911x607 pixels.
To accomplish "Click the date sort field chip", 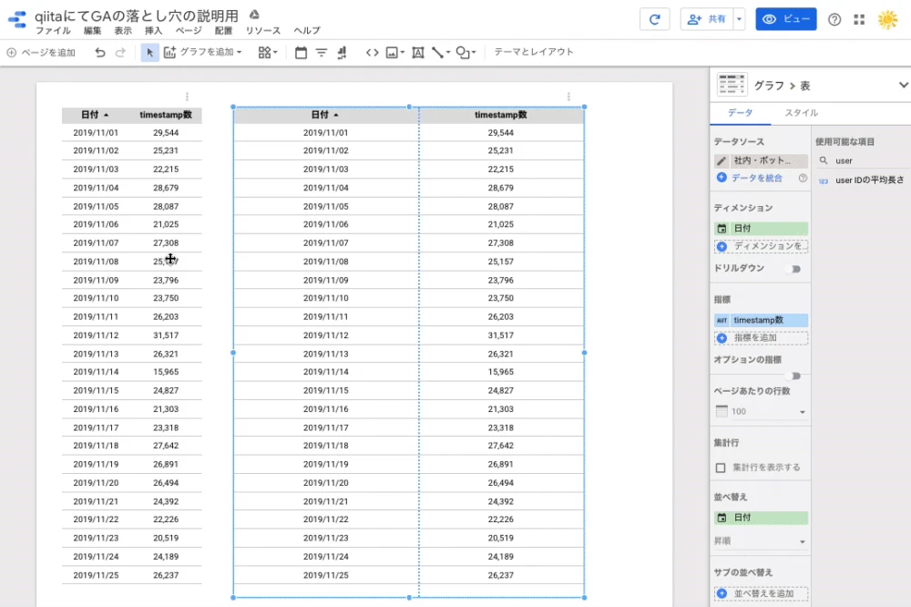I will click(x=761, y=518).
